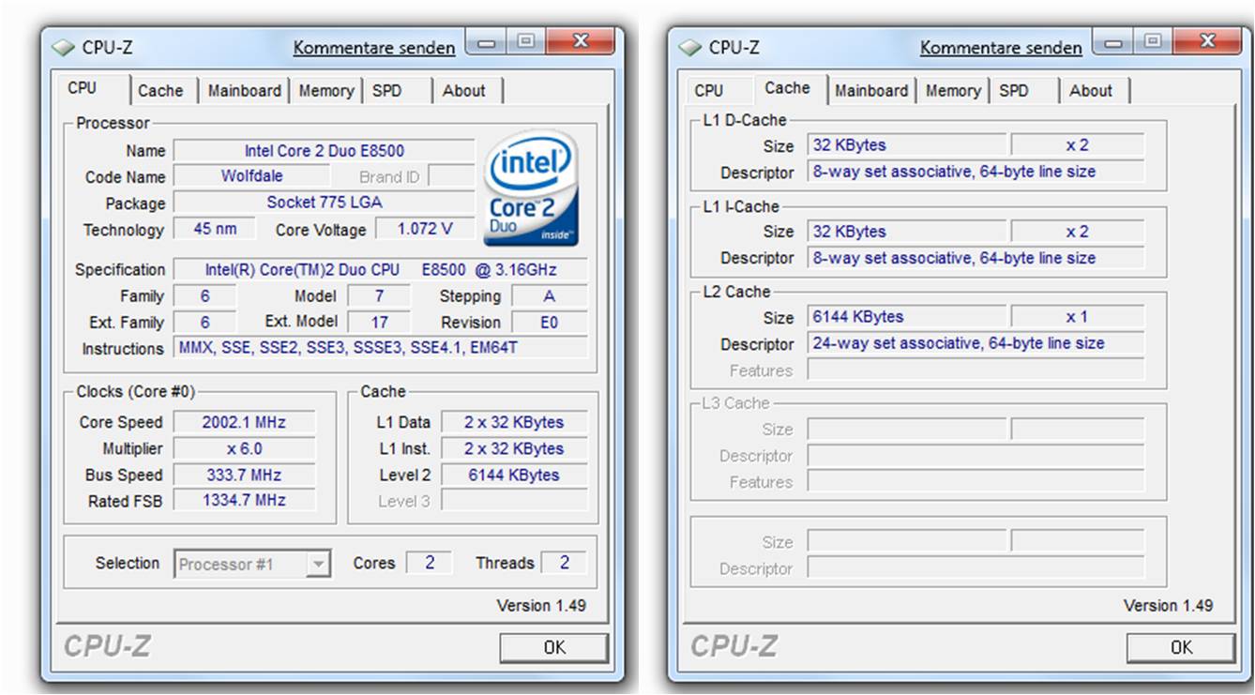The image size is (1255, 695).
Task: Click L1 D-Cache Size 32 KBytes field
Action: [x=907, y=145]
